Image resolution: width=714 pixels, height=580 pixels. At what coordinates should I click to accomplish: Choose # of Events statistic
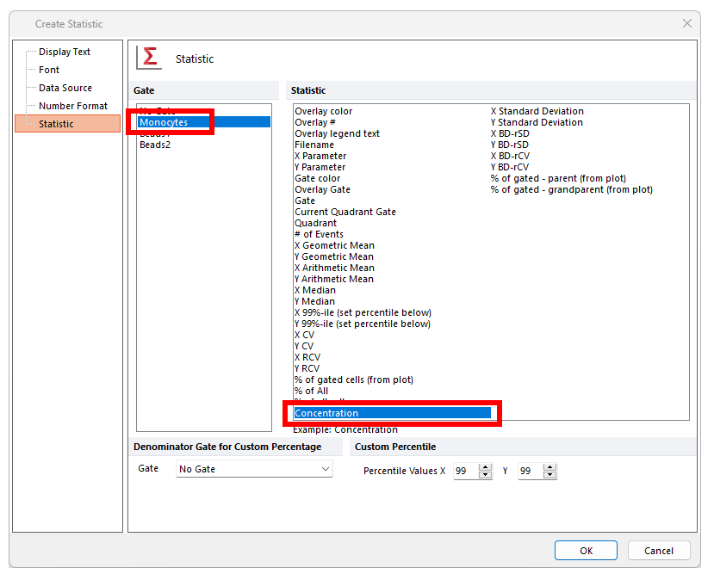319,234
